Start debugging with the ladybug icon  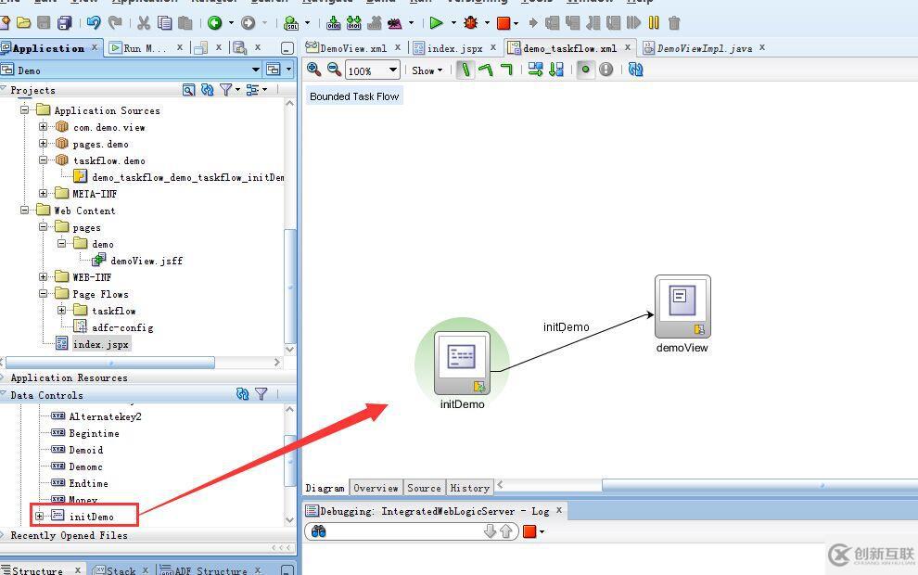pyautogui.click(x=470, y=23)
